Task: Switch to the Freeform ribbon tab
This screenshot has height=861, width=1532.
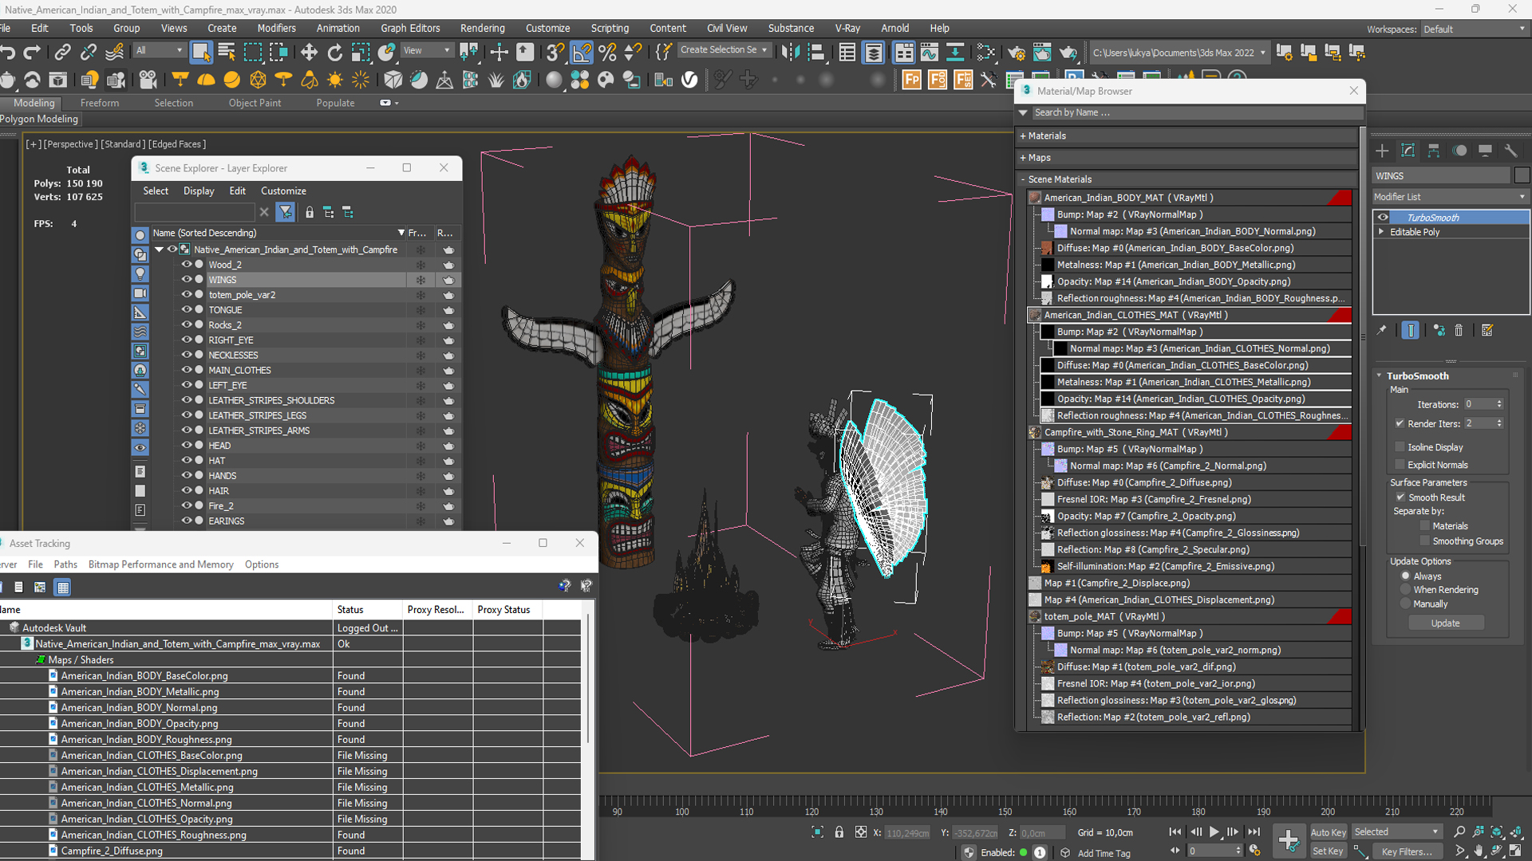Action: tap(100, 103)
